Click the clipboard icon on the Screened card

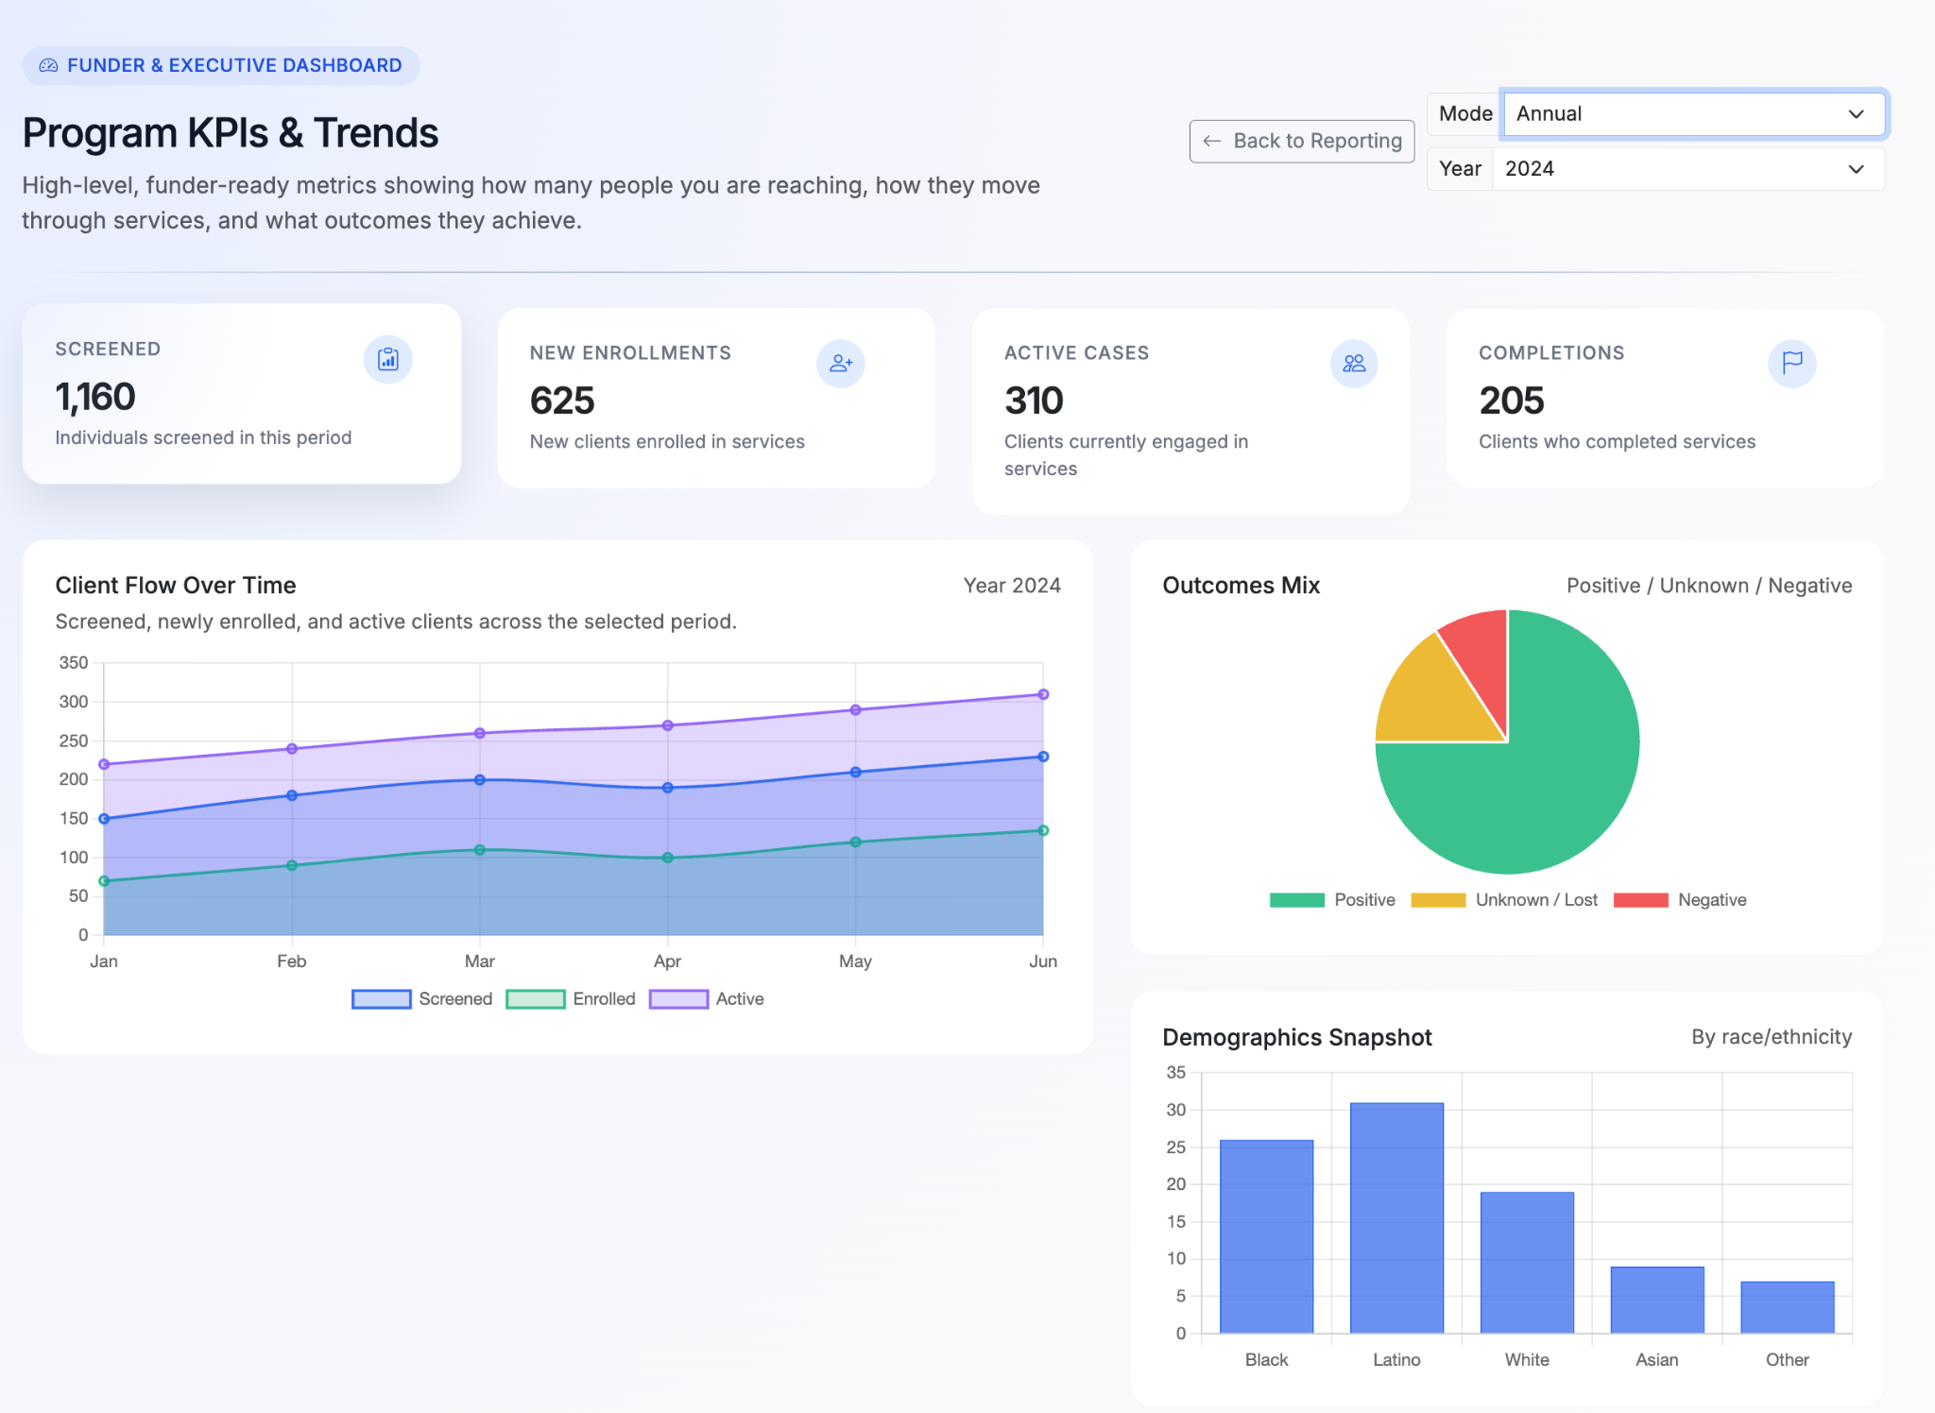click(x=389, y=360)
